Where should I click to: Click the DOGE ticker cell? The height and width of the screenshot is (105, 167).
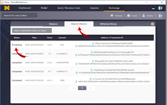(50, 63)
